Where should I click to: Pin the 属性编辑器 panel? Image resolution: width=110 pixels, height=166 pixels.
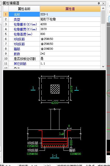(99, 3)
